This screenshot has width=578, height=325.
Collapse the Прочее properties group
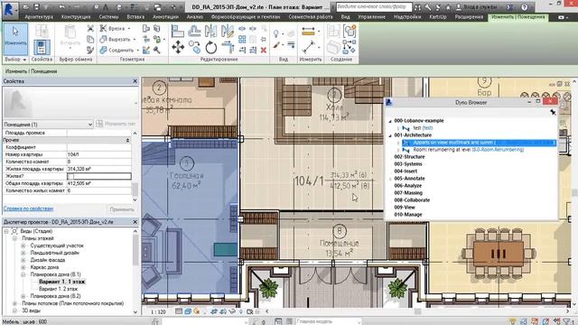[x=127, y=141]
